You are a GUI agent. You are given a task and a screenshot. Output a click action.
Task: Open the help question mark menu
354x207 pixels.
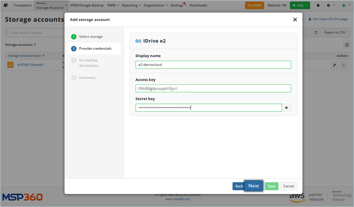tap(330, 5)
